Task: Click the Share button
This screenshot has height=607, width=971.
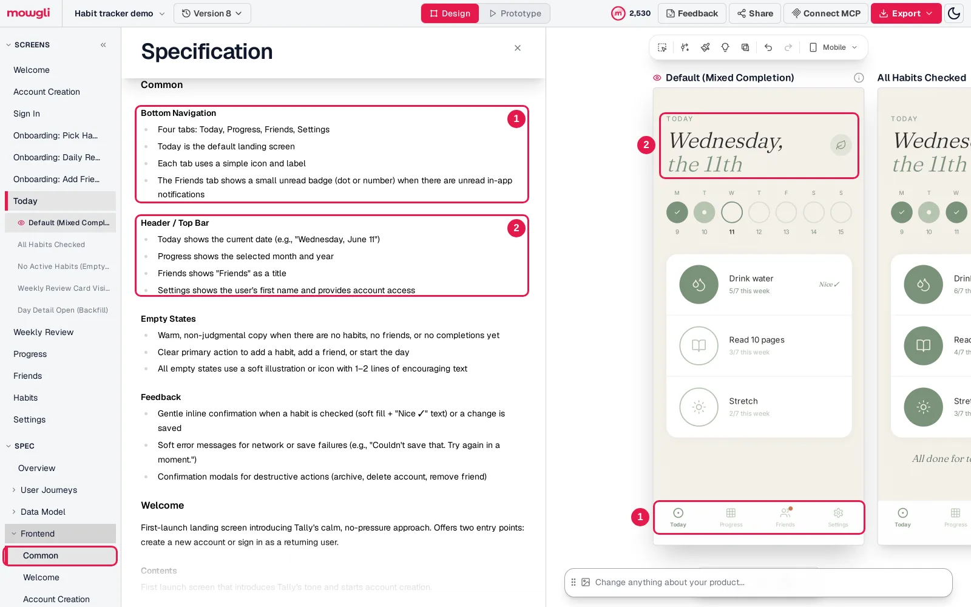Action: click(756, 13)
